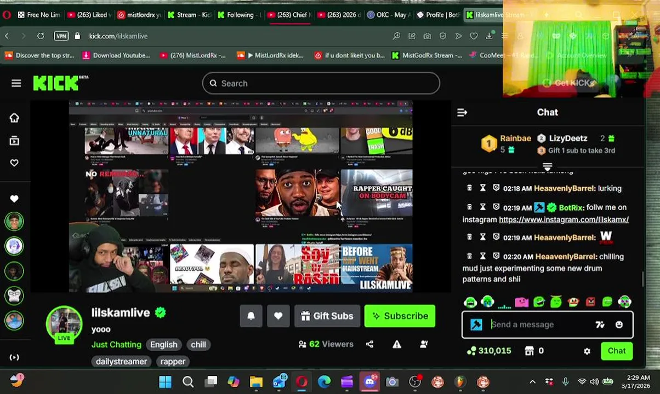Share the stream via share icon

tap(369, 344)
